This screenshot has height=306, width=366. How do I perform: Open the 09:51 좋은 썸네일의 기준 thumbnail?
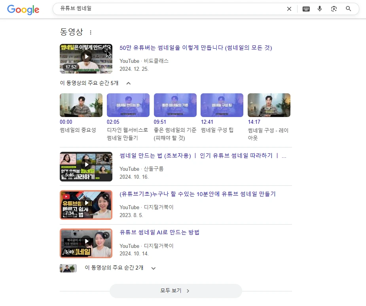(x=175, y=105)
